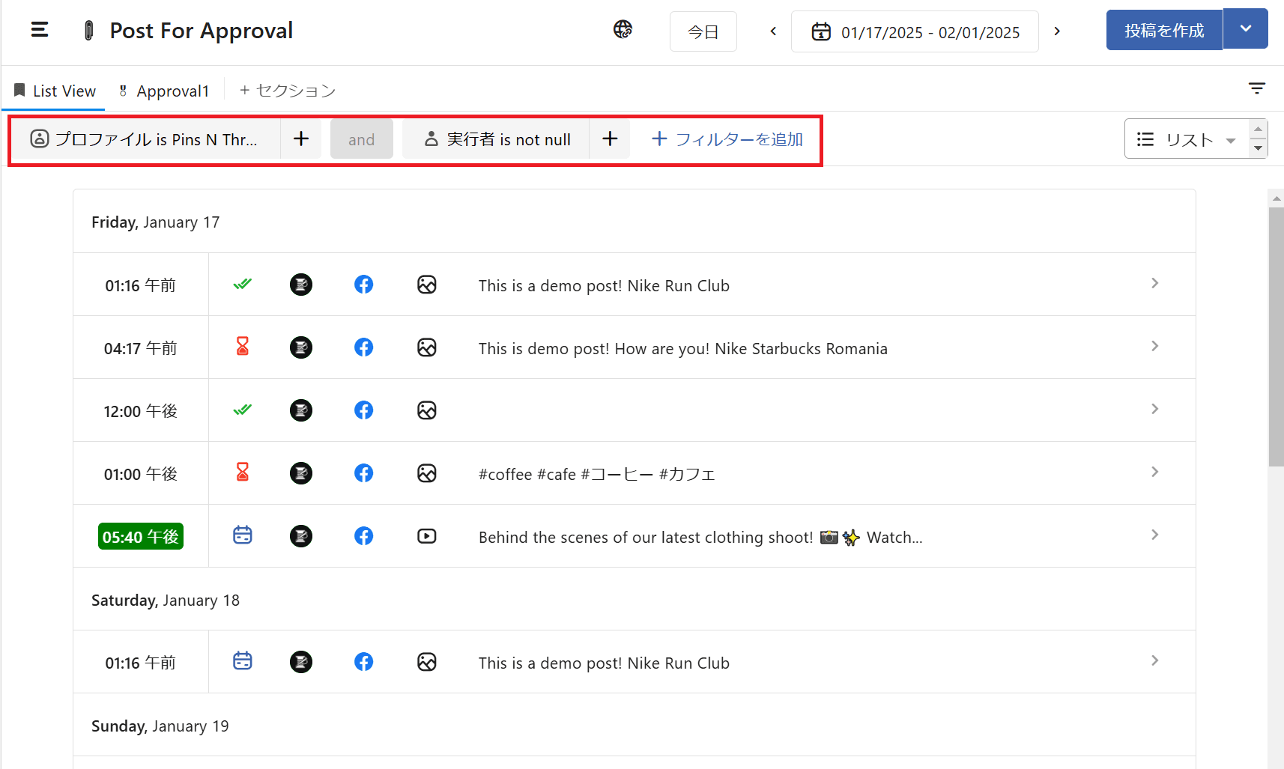Click scheduled calendar icon on January 18 post
Image resolution: width=1284 pixels, height=769 pixels.
pos(243,661)
